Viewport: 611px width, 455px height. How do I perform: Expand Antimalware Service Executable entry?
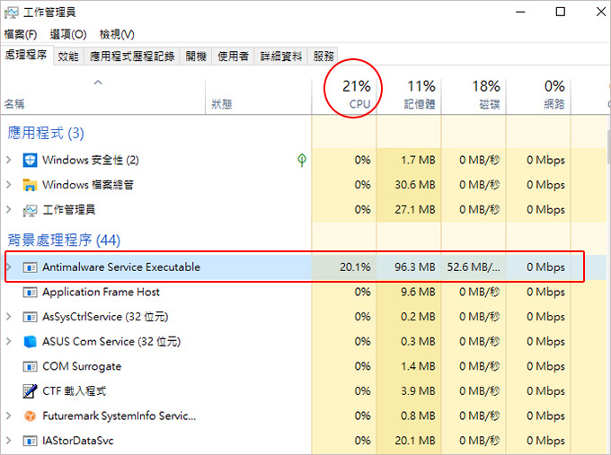click(x=9, y=267)
